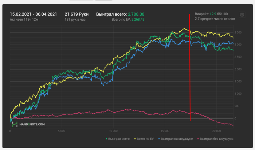Click the 'Всего по EV:' header label
The height and width of the screenshot is (150, 255).
pos(121,20)
